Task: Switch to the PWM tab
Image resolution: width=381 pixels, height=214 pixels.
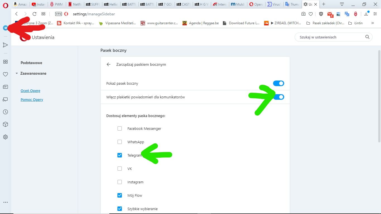Action: 56,4
